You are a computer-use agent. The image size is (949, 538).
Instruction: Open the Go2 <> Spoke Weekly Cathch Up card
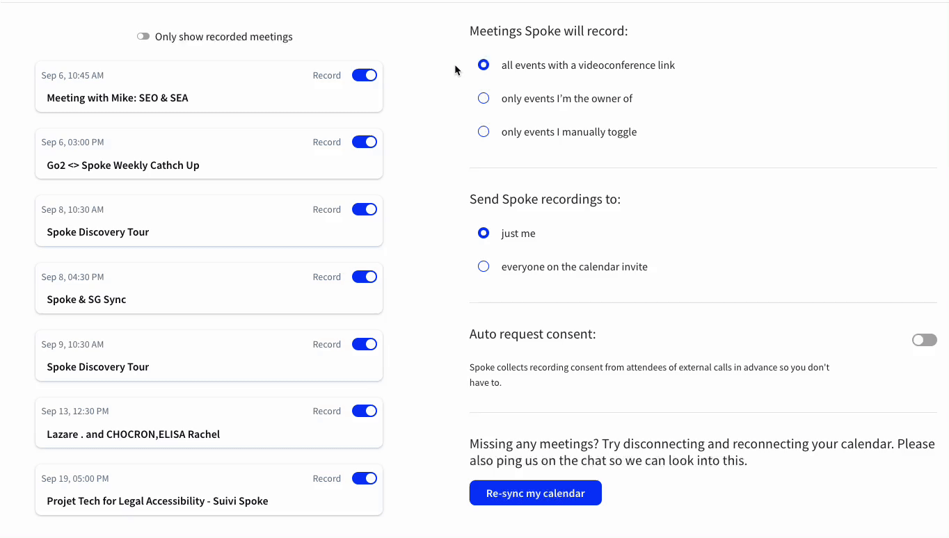point(123,165)
